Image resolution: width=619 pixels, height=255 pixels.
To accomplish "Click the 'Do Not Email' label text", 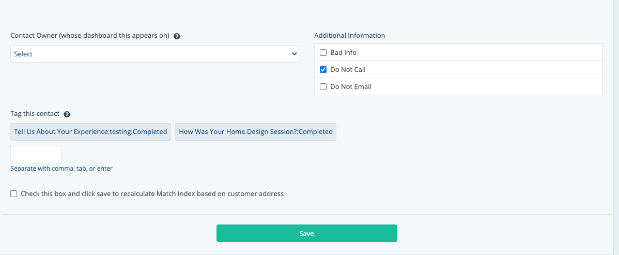I will pos(351,86).
